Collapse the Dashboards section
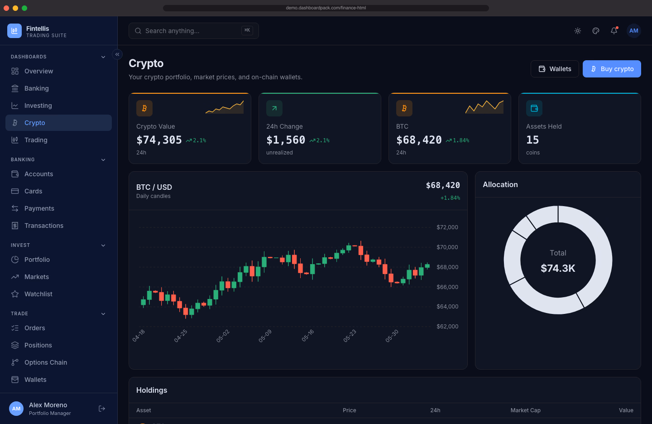Image resolution: width=652 pixels, height=424 pixels. [103, 57]
